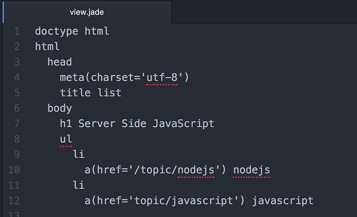Image resolution: width=357 pixels, height=217 pixels.
Task: Click the '/topic/nodejs' href string
Action: pyautogui.click(x=174, y=170)
